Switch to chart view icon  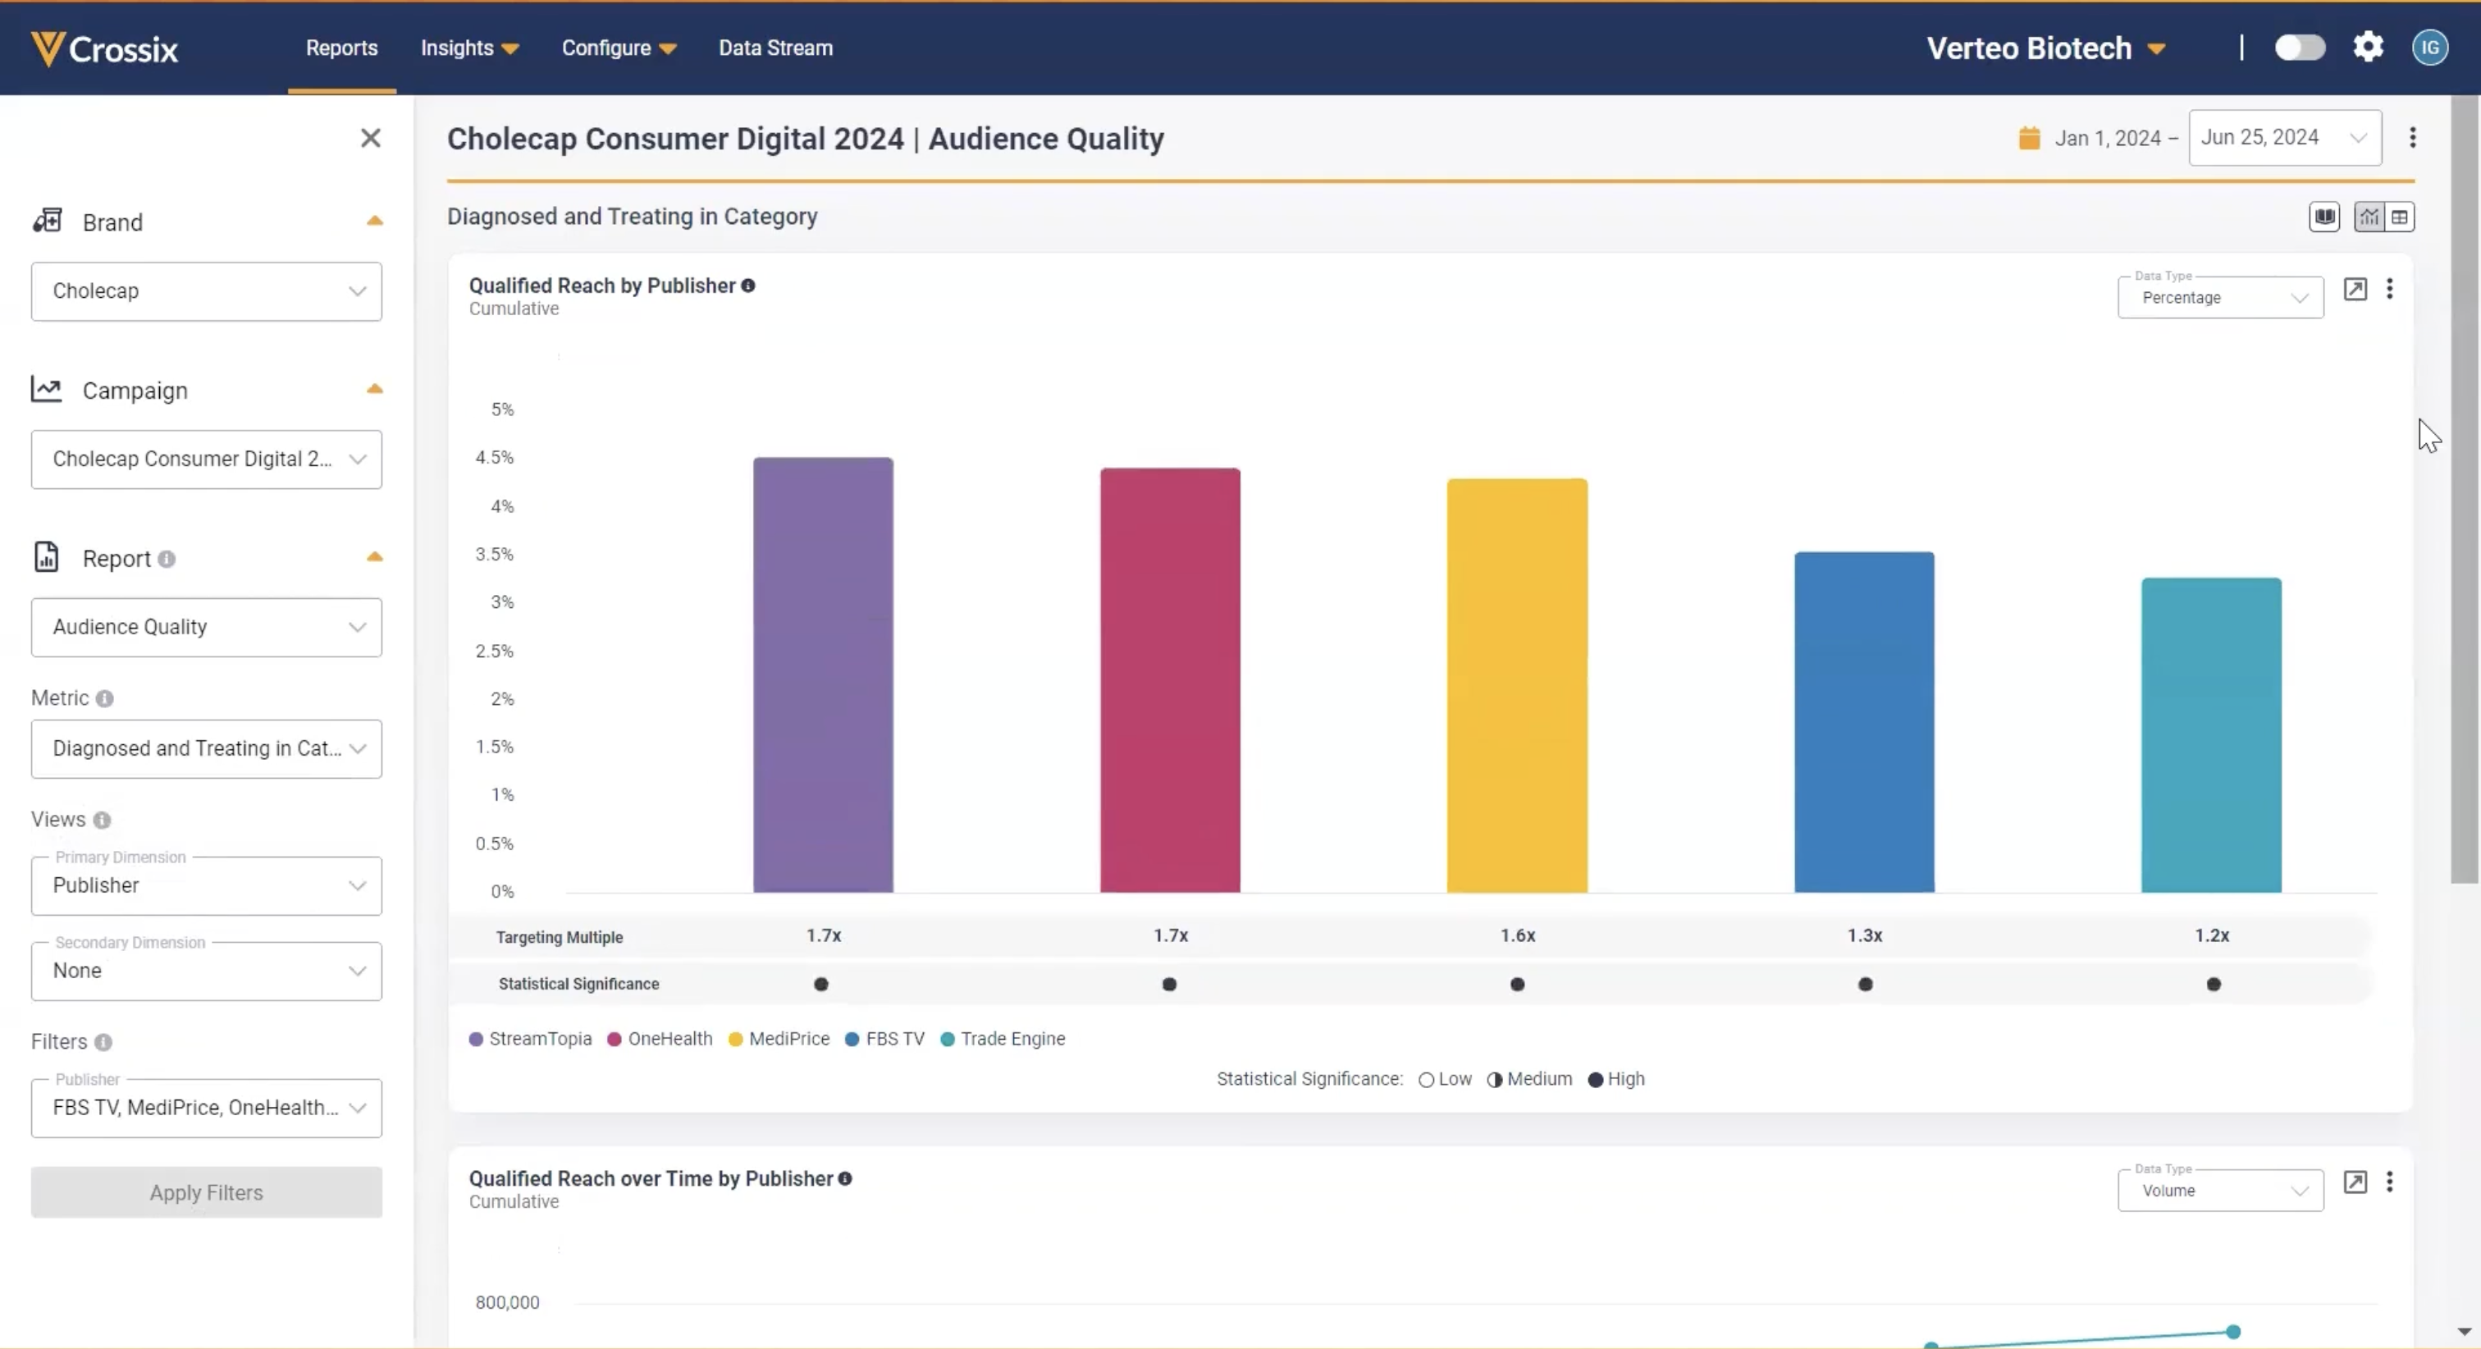(2369, 217)
